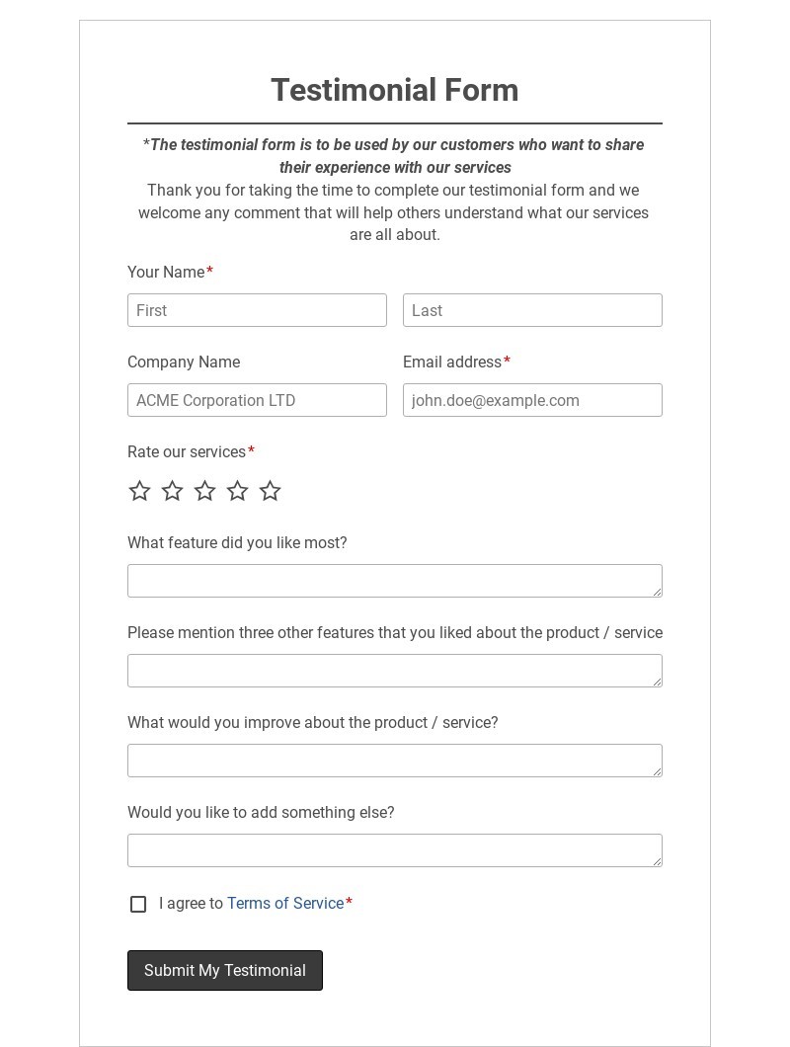Screen dimensions: 790x1047
Task: Click the three other features text area
Action: click(394, 671)
